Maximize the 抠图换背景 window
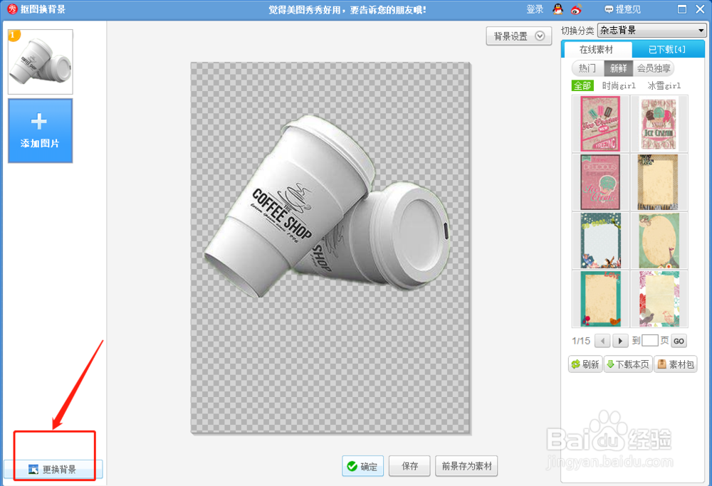This screenshot has height=486, width=712. point(682,9)
